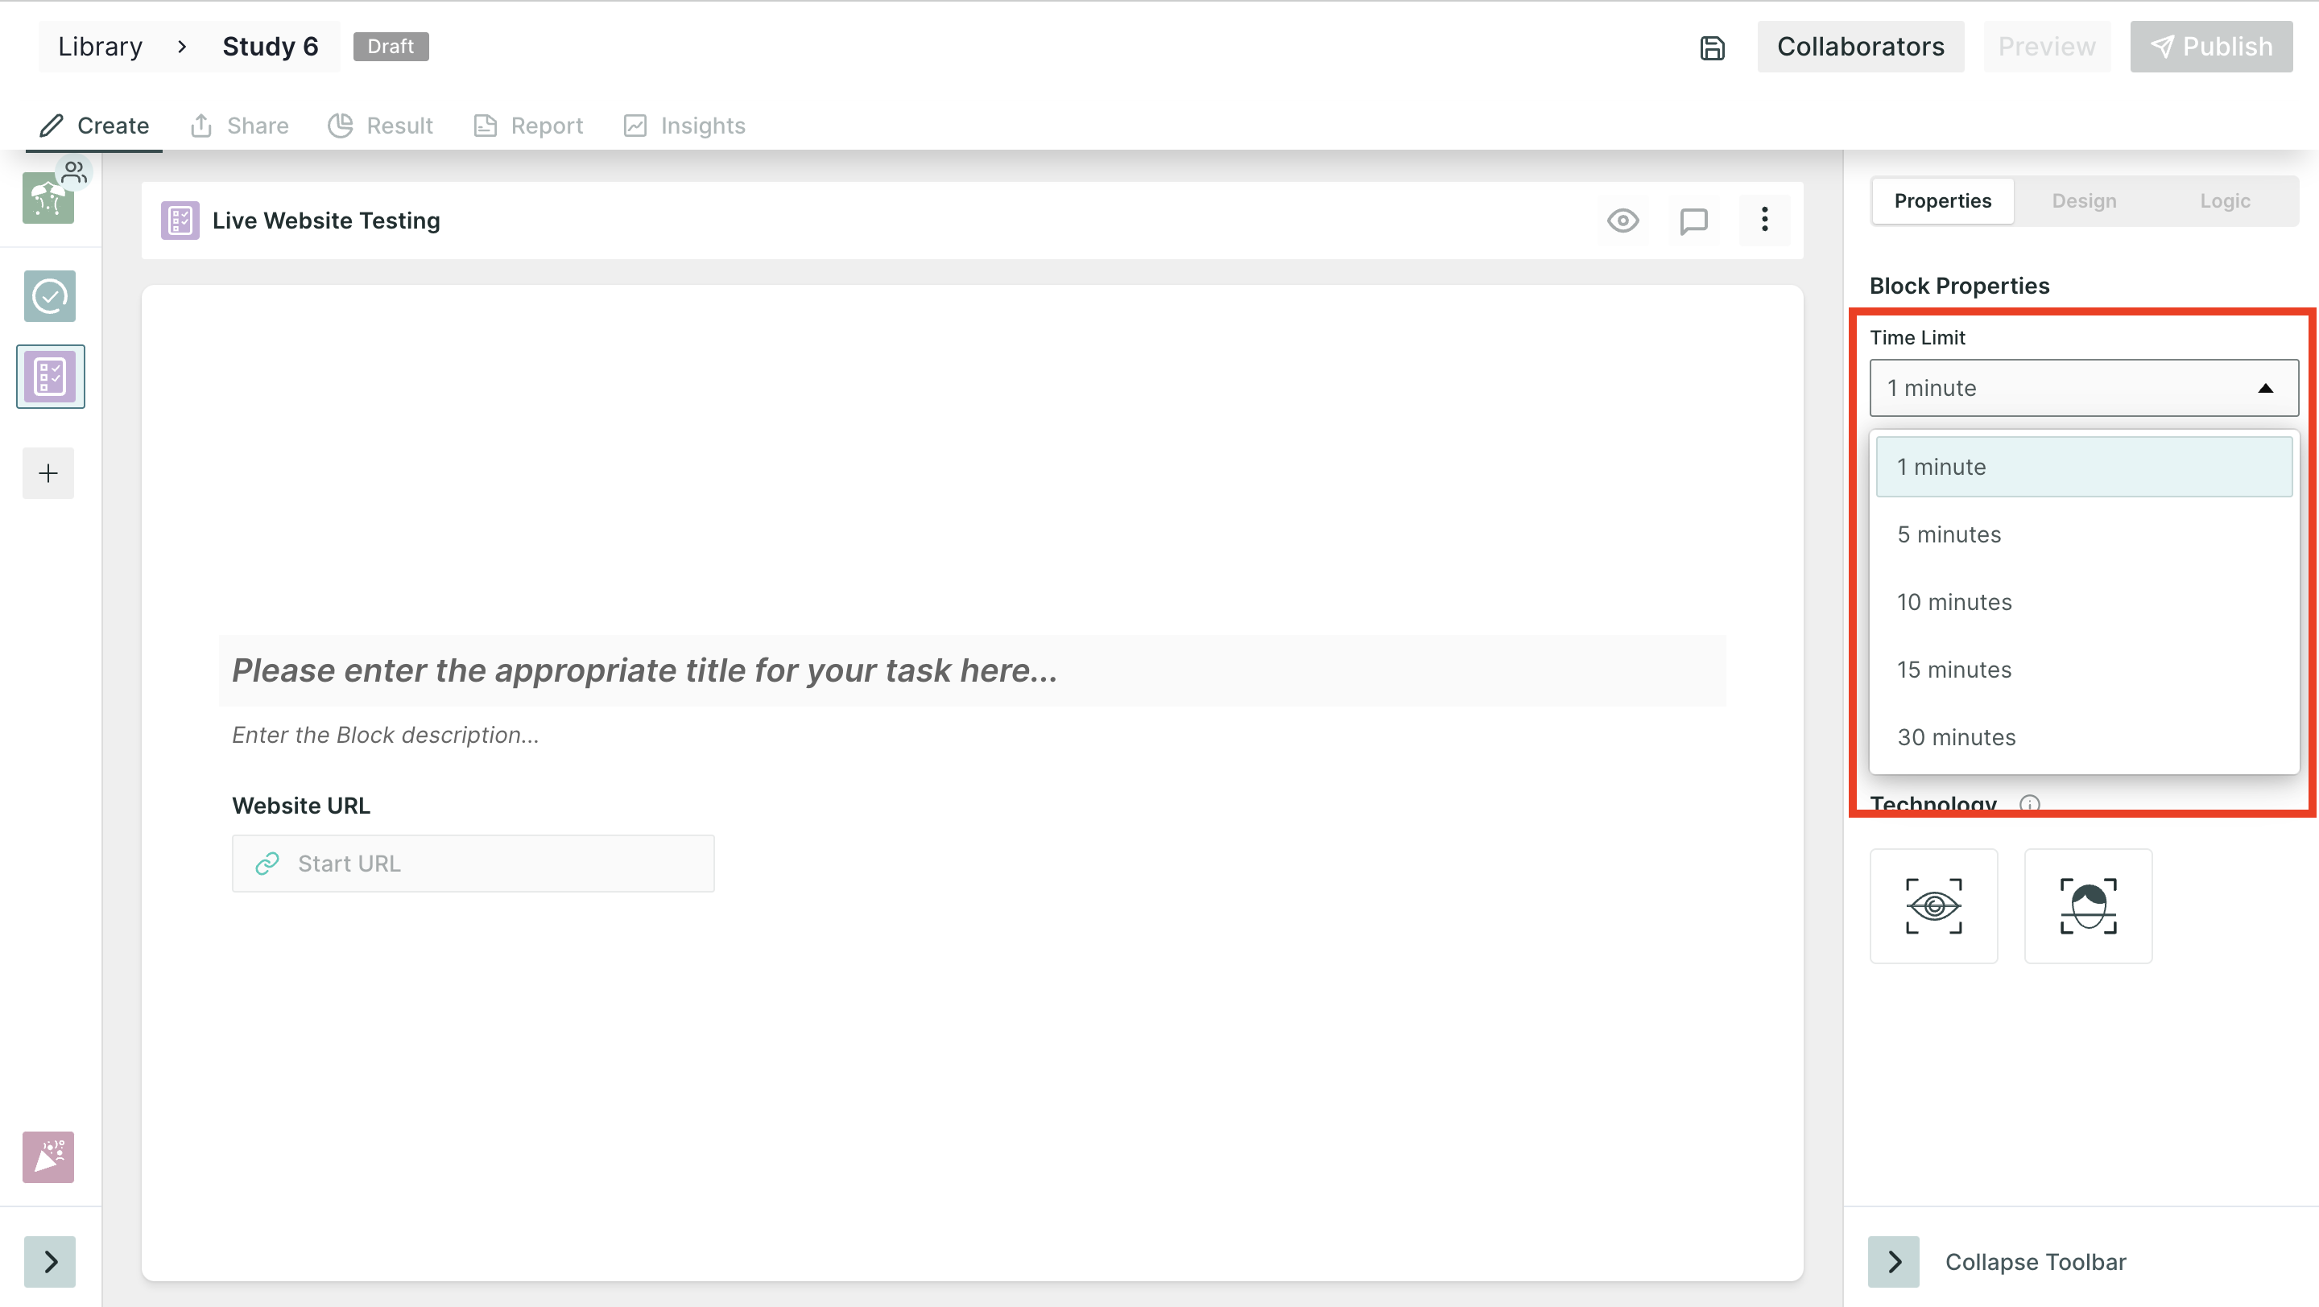Choose 30 minutes time limit option

click(2084, 736)
